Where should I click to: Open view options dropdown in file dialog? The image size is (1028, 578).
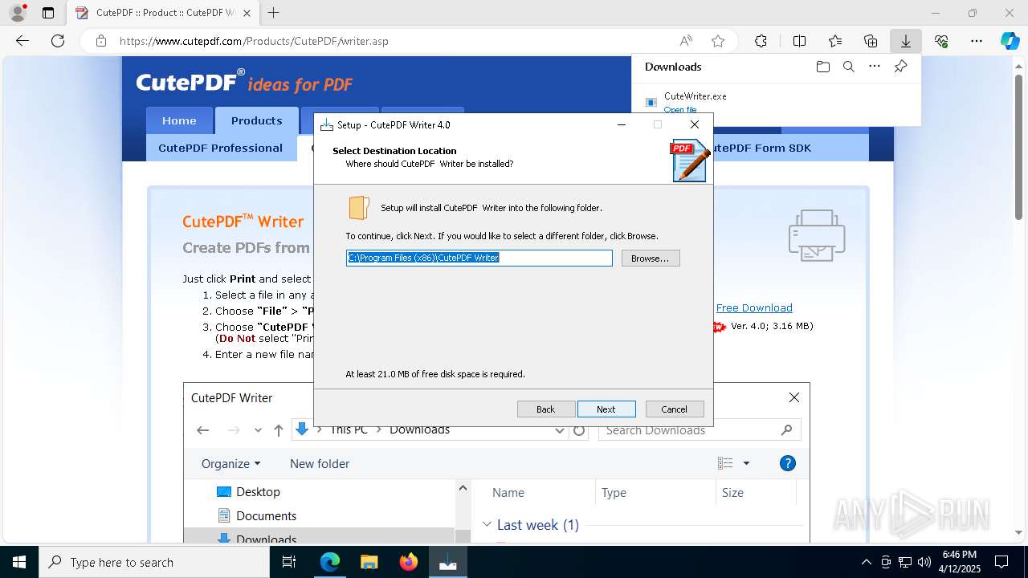point(746,463)
